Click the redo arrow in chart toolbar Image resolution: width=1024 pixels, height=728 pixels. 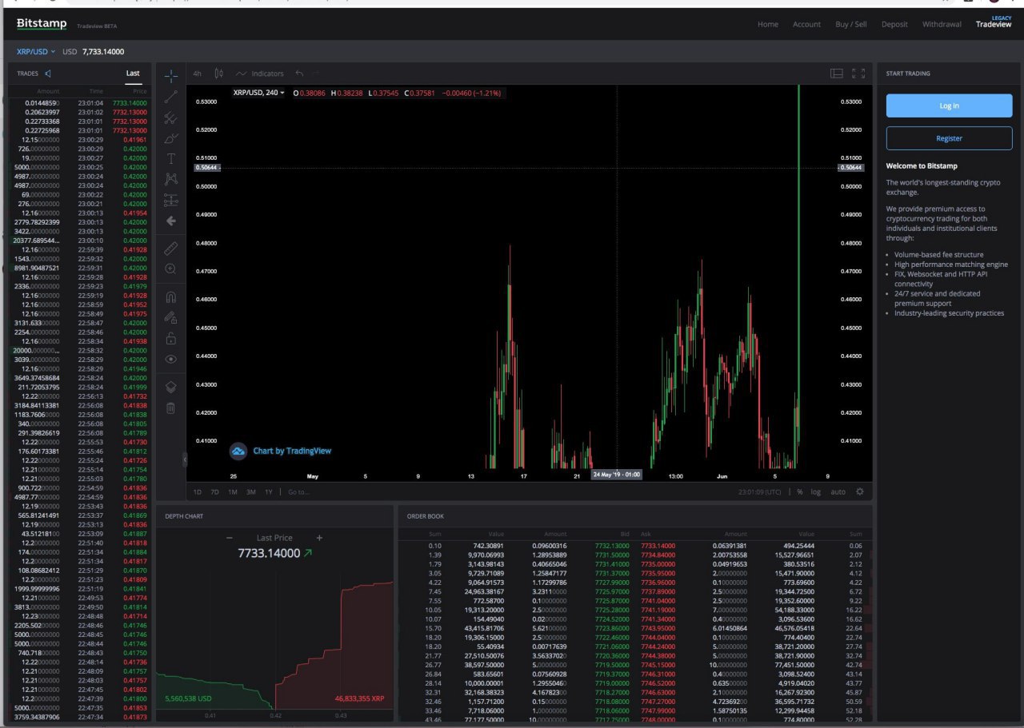318,74
